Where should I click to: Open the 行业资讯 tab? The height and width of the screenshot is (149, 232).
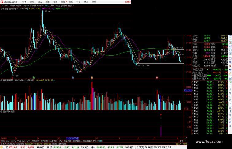[38, 144]
